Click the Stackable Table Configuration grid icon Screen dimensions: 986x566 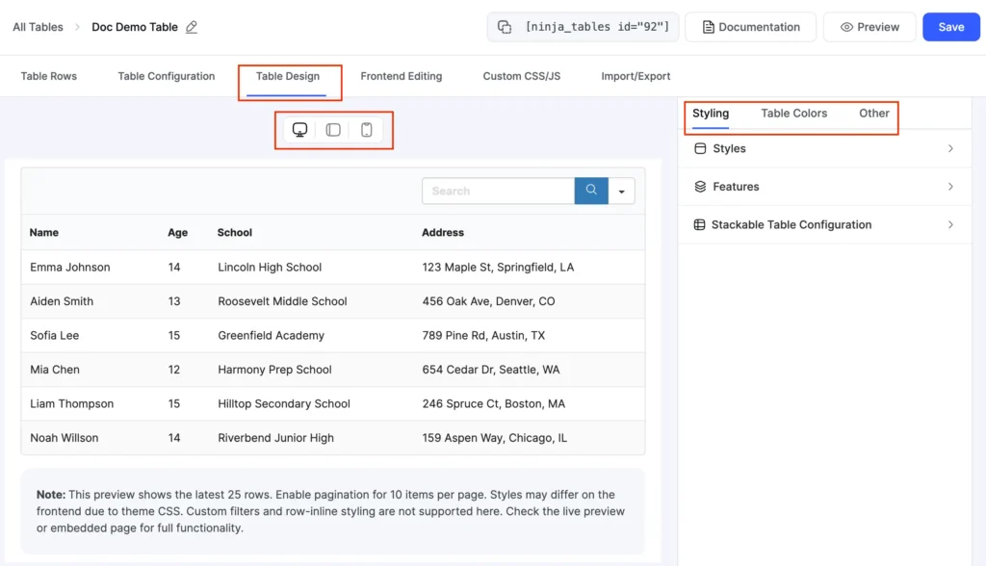[x=699, y=224]
